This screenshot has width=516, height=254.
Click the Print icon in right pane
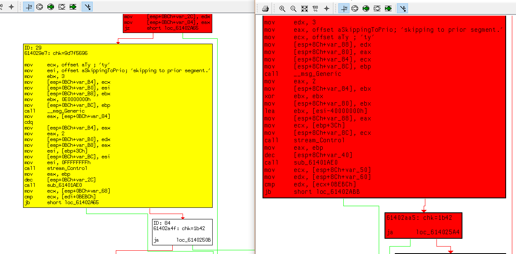265,8
